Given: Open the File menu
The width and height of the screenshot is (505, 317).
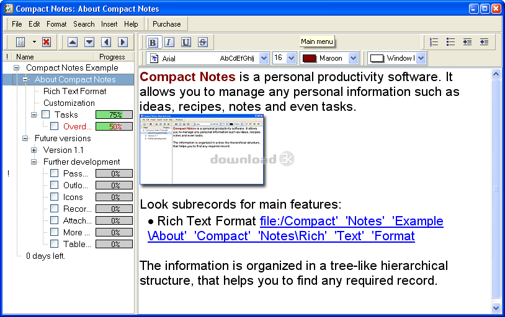Looking at the screenshot, I should coord(17,24).
